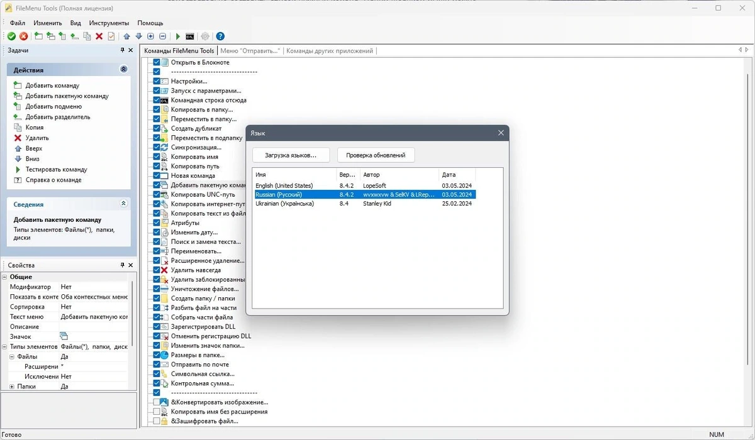Click the blue down arrow toolbar icon
The image size is (755, 440).
[138, 36]
